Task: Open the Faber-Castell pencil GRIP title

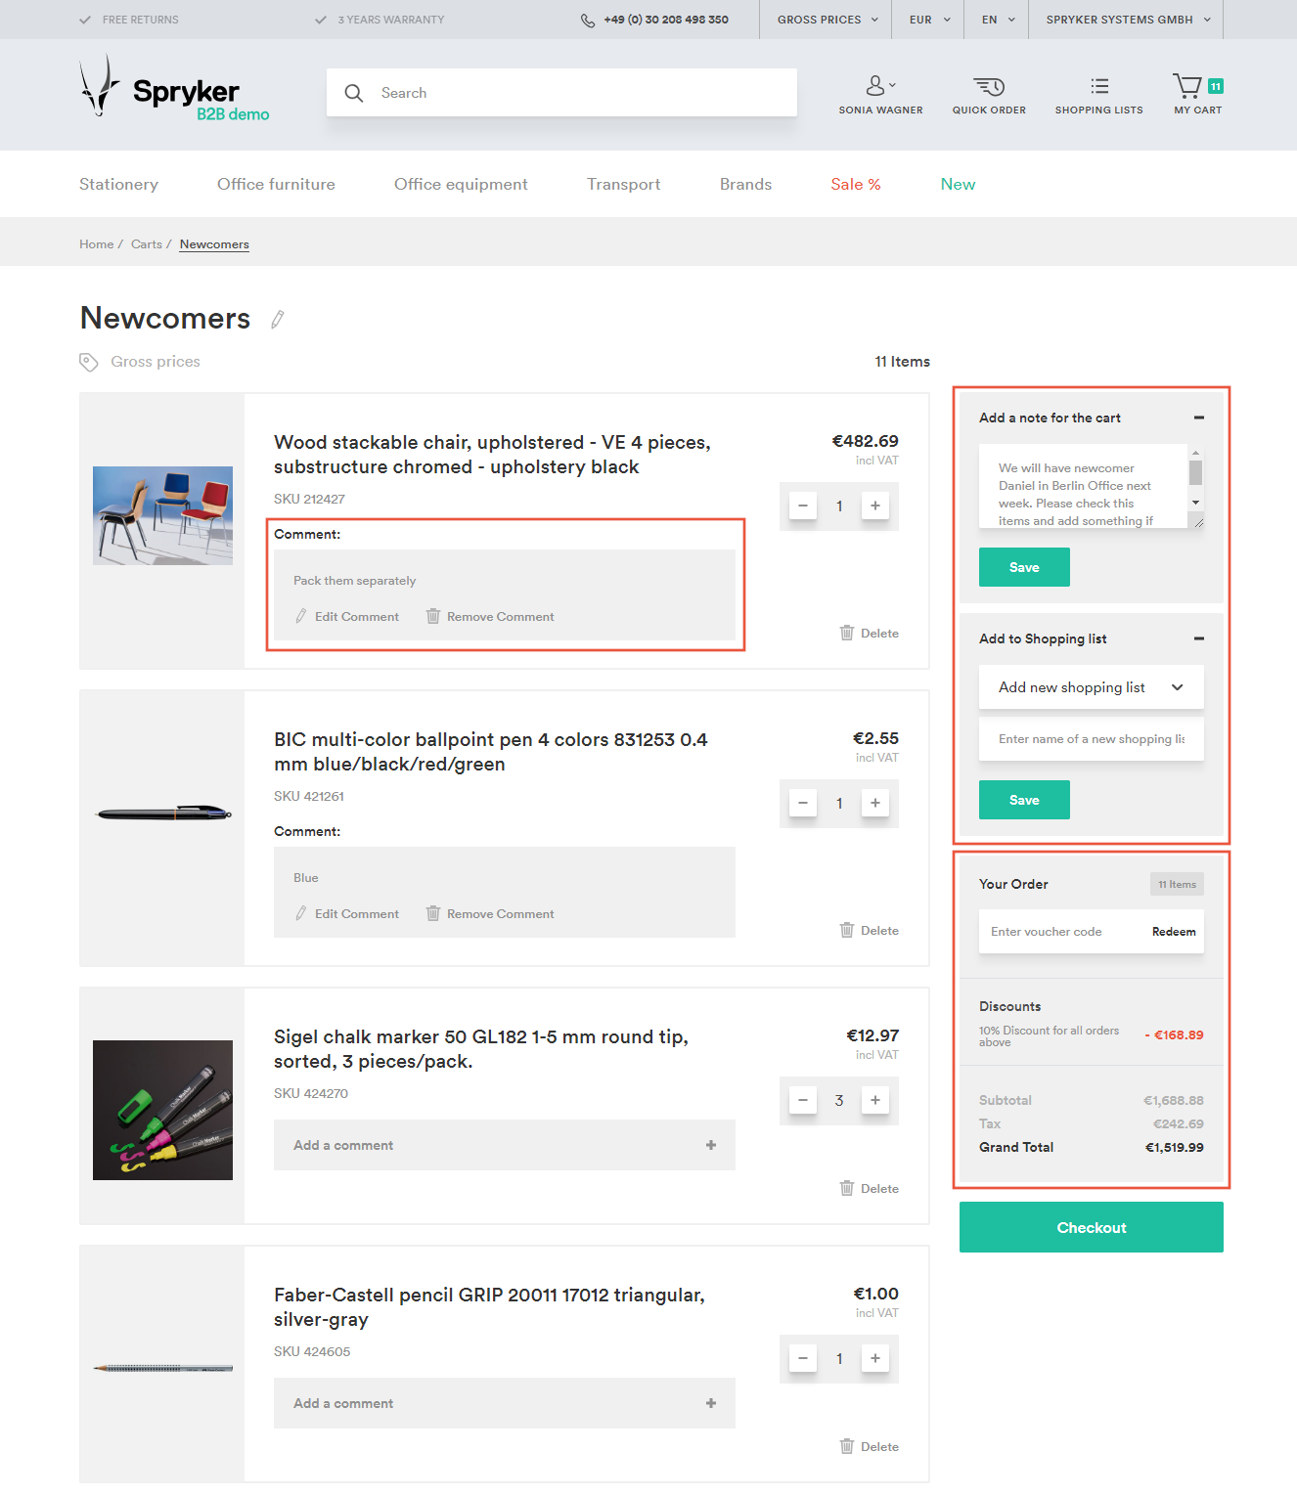Action: (x=489, y=1307)
